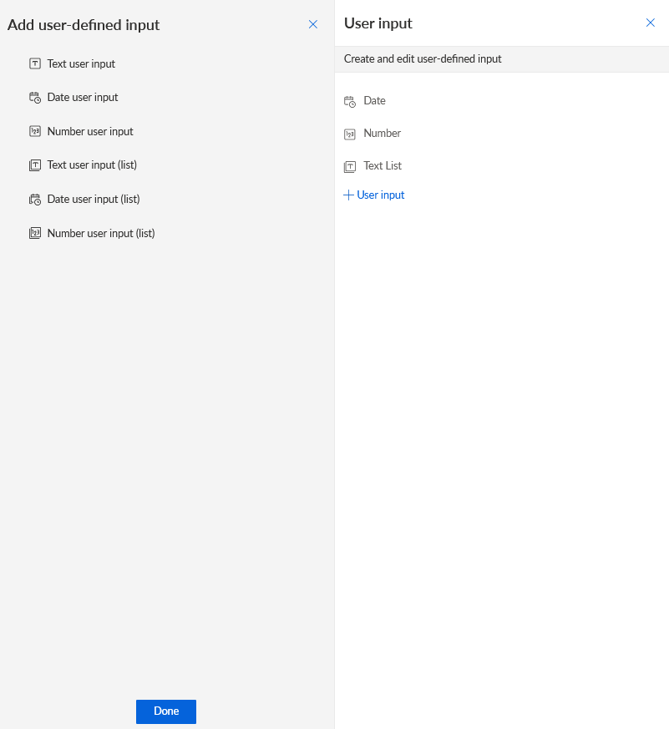
Task: Click the 'User input' panel heading
Action: point(378,23)
